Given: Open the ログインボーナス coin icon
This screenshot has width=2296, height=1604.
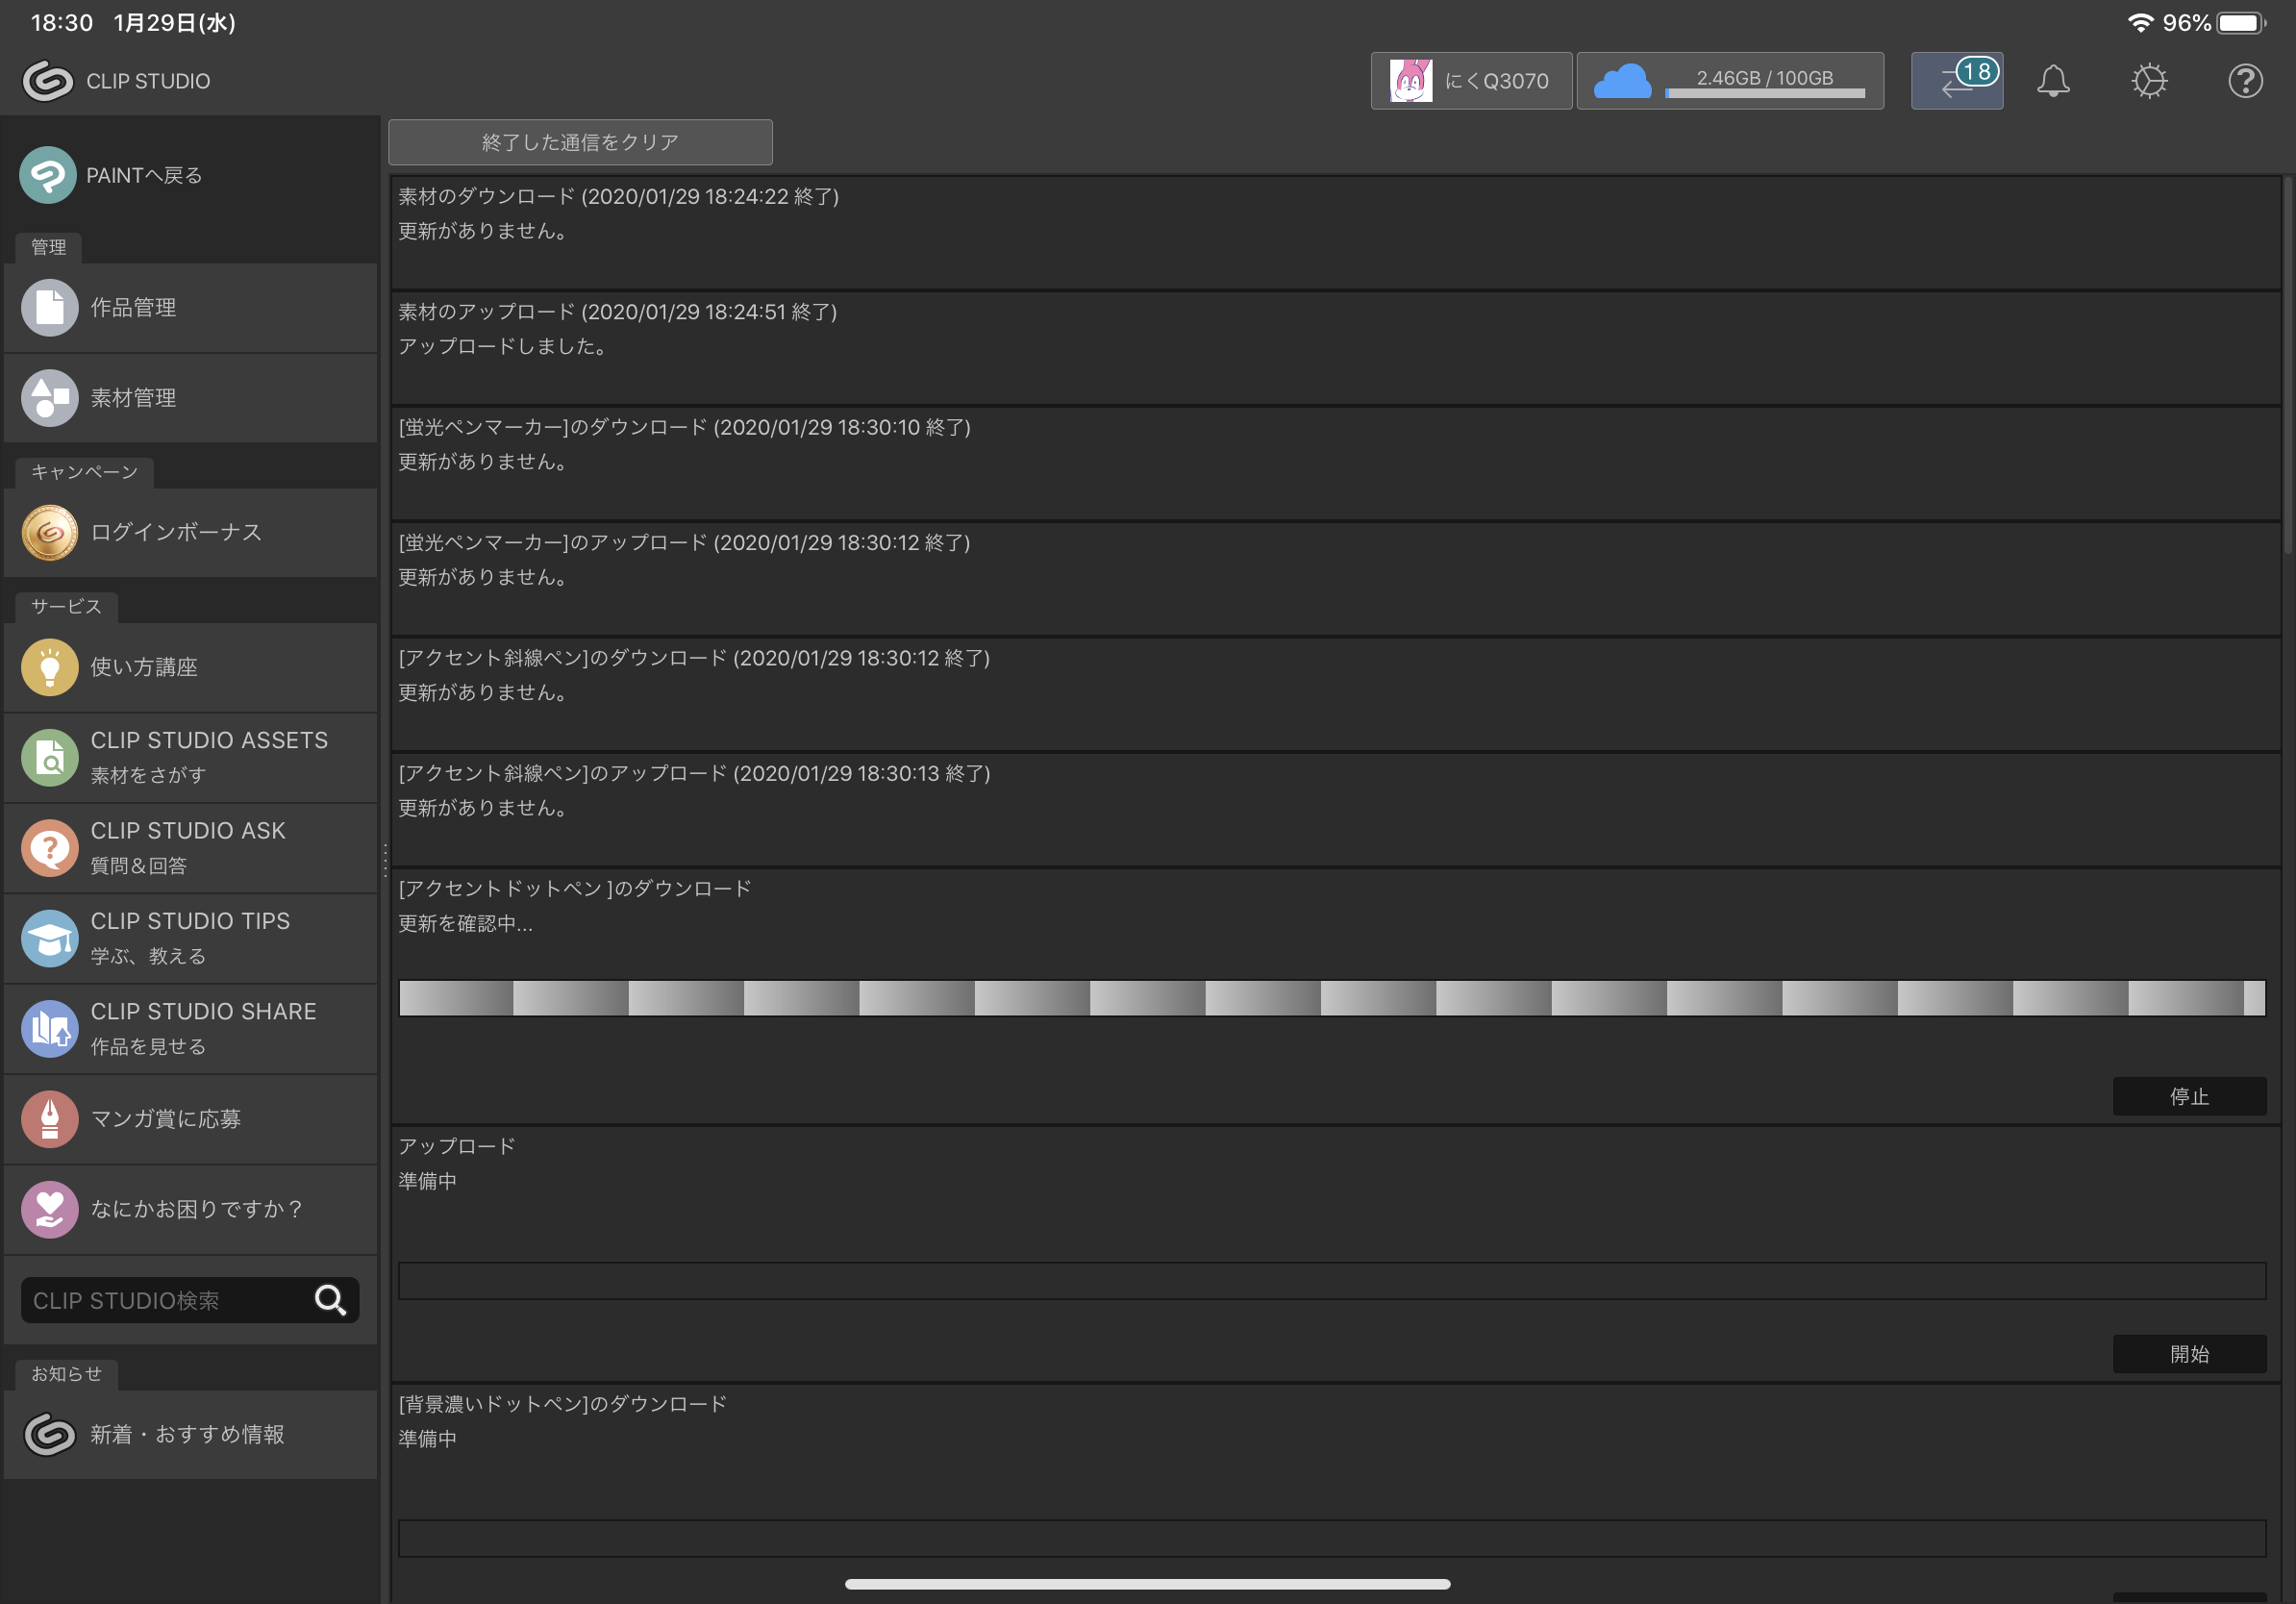Looking at the screenshot, I should tap(49, 532).
